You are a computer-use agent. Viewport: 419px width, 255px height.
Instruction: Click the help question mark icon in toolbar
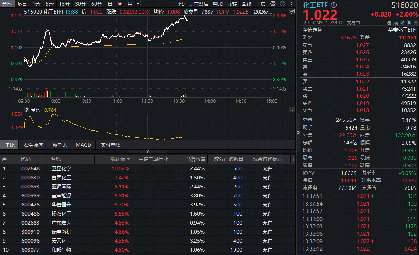click(x=282, y=3)
